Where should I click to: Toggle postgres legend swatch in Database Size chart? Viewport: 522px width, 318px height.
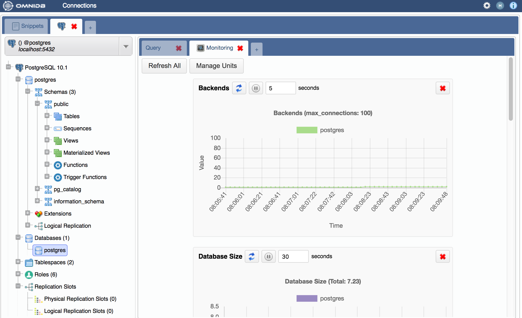(307, 298)
